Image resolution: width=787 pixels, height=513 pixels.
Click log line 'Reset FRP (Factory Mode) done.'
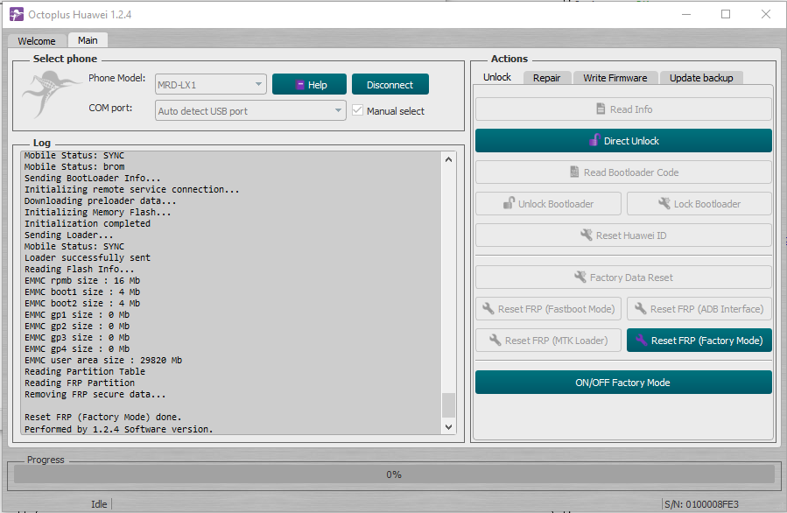[103, 417]
